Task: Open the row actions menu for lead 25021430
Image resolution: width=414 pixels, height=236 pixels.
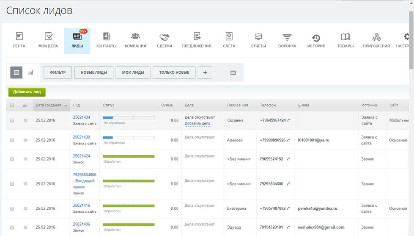Action: coord(25,140)
